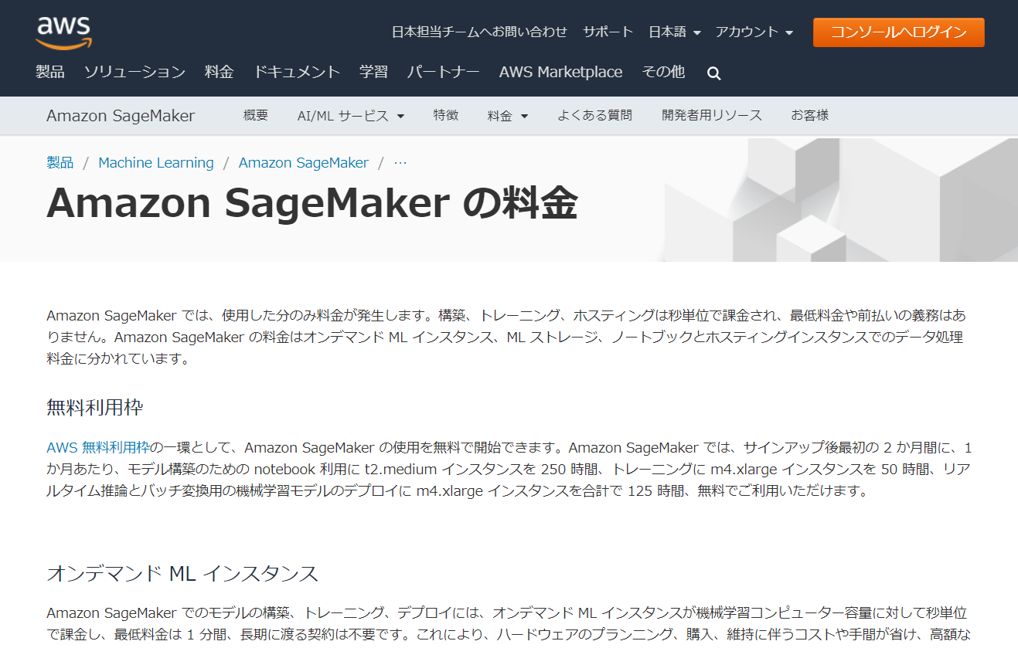Expand AI/ML サービス dropdown
Screen dimensions: 1018x648
pos(351,116)
